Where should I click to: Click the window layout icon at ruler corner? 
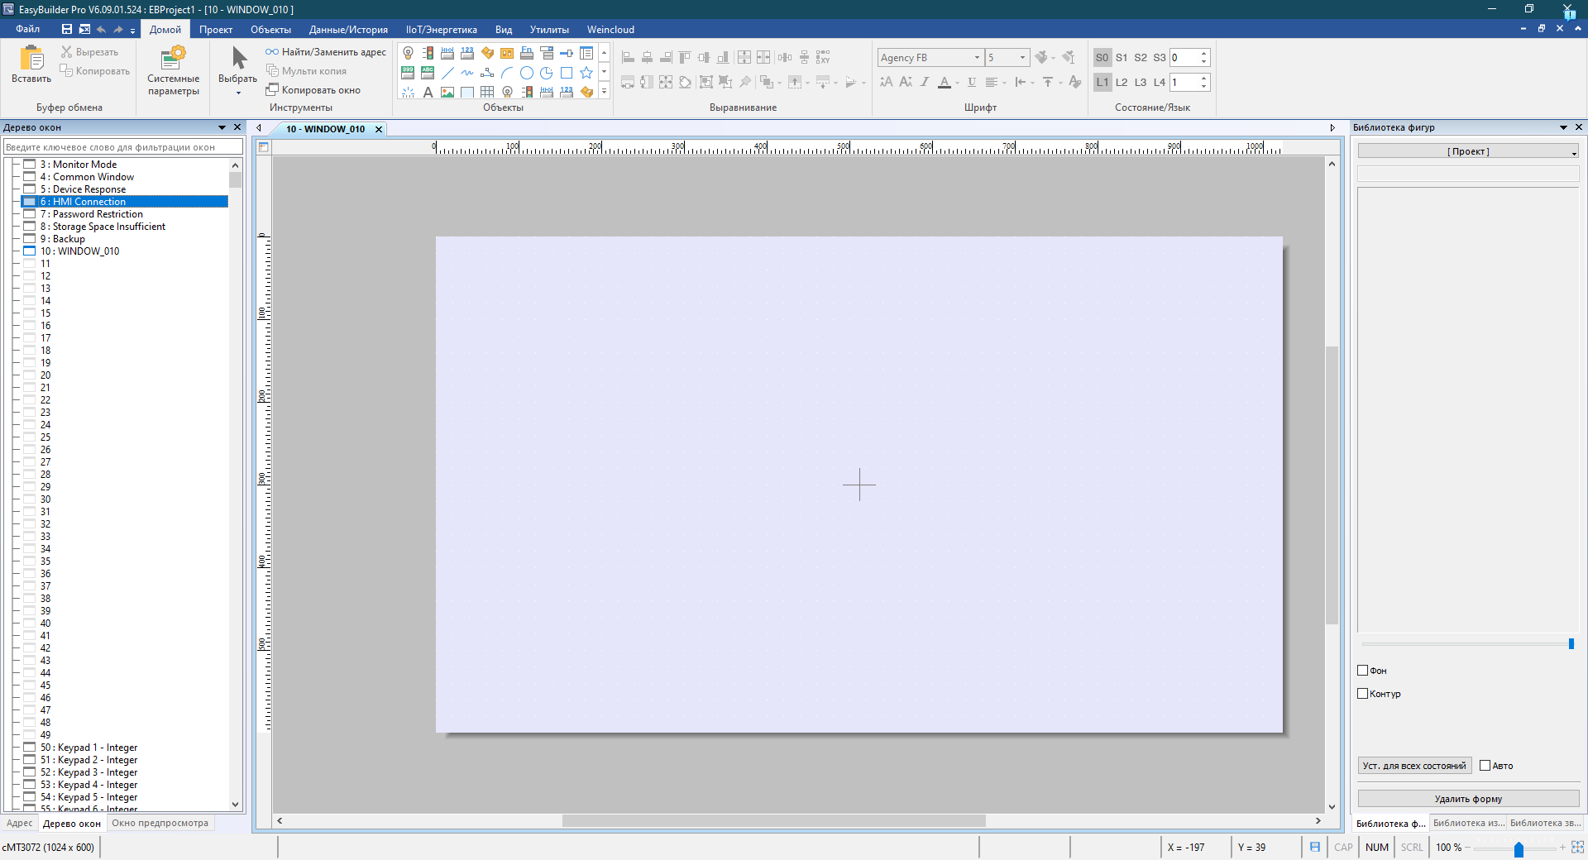click(x=264, y=147)
